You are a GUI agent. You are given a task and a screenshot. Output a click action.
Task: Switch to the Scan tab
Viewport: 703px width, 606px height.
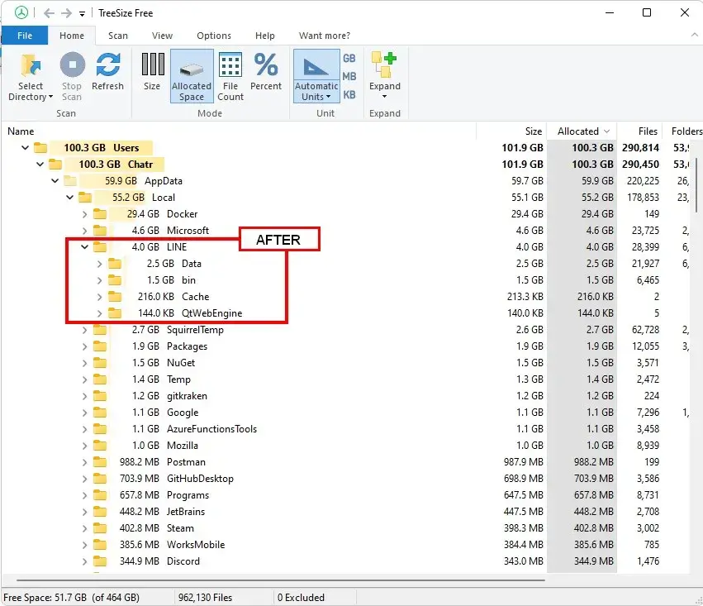(x=118, y=36)
